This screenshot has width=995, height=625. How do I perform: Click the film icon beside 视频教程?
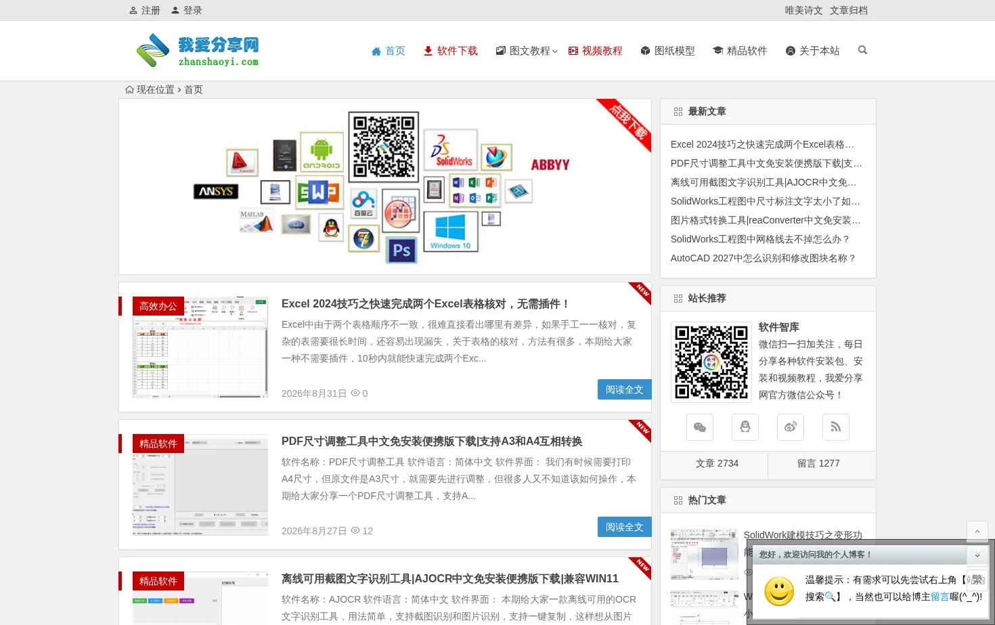[573, 51]
